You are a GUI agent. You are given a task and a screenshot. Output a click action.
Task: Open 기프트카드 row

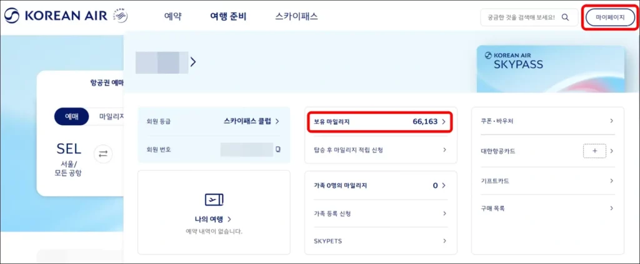click(x=547, y=181)
